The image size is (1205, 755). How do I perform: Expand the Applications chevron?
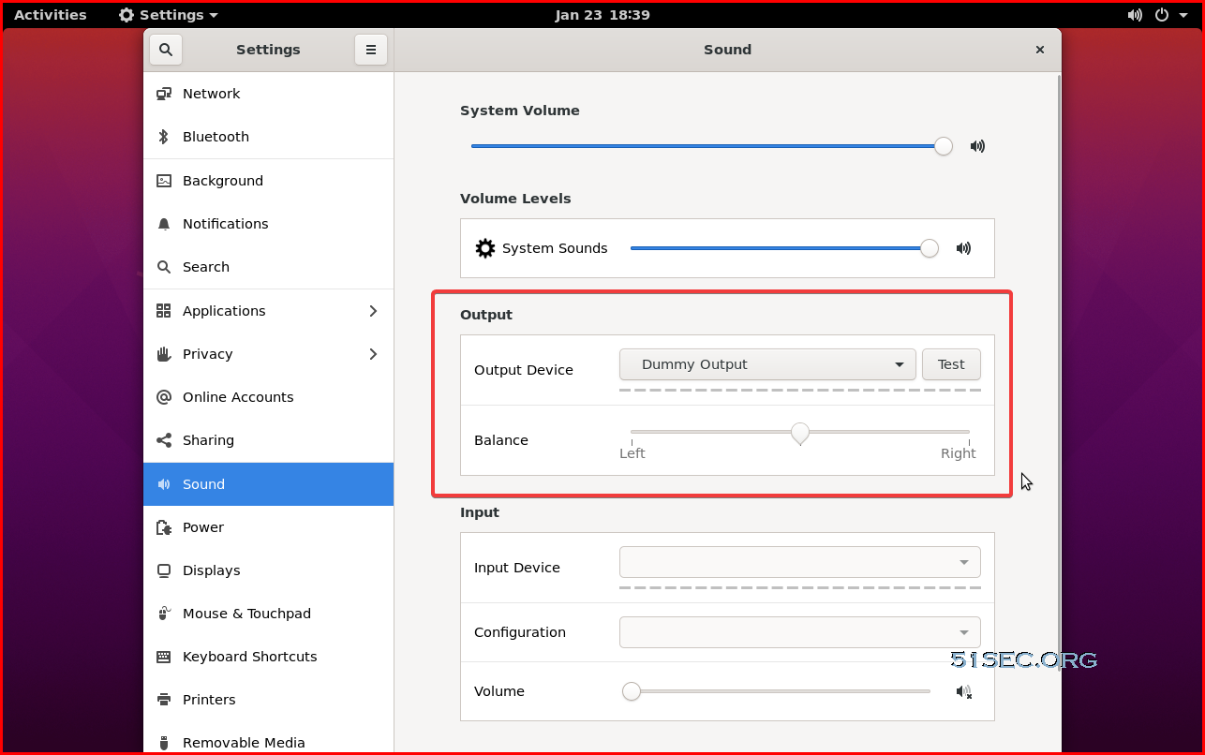[x=373, y=311]
